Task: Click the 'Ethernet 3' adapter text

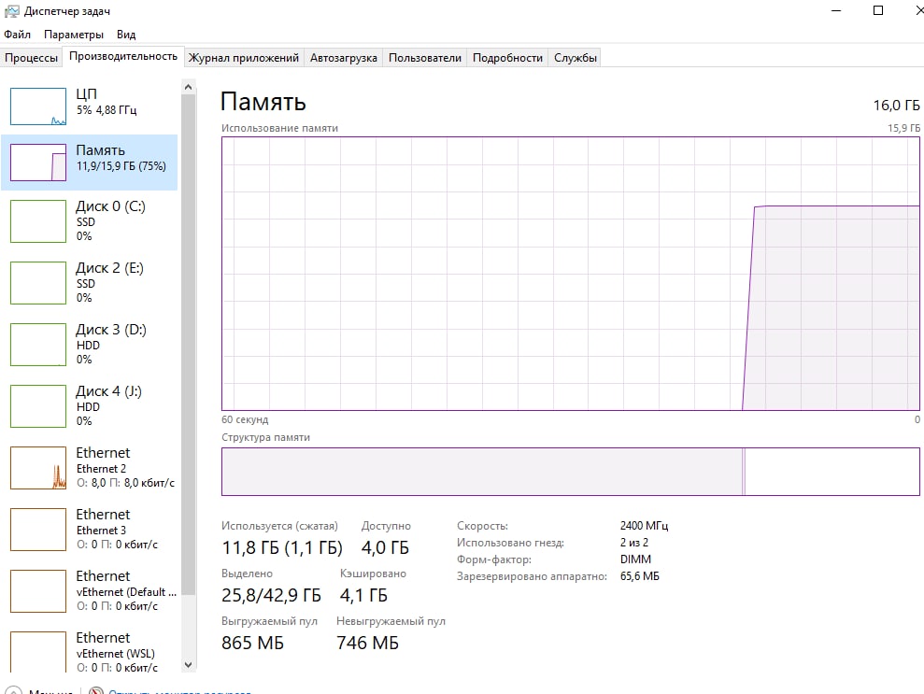Action: (x=101, y=531)
